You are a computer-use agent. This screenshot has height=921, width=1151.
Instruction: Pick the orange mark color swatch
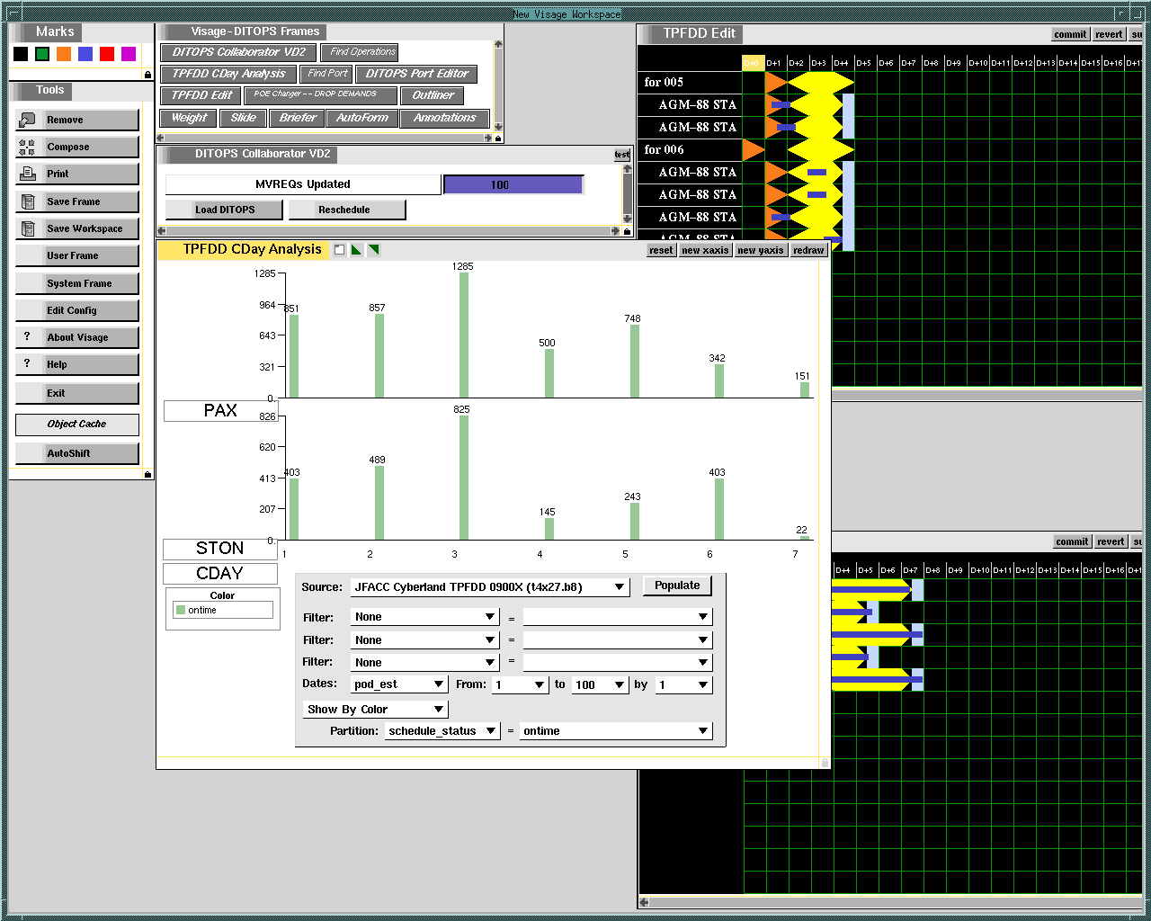click(x=64, y=54)
